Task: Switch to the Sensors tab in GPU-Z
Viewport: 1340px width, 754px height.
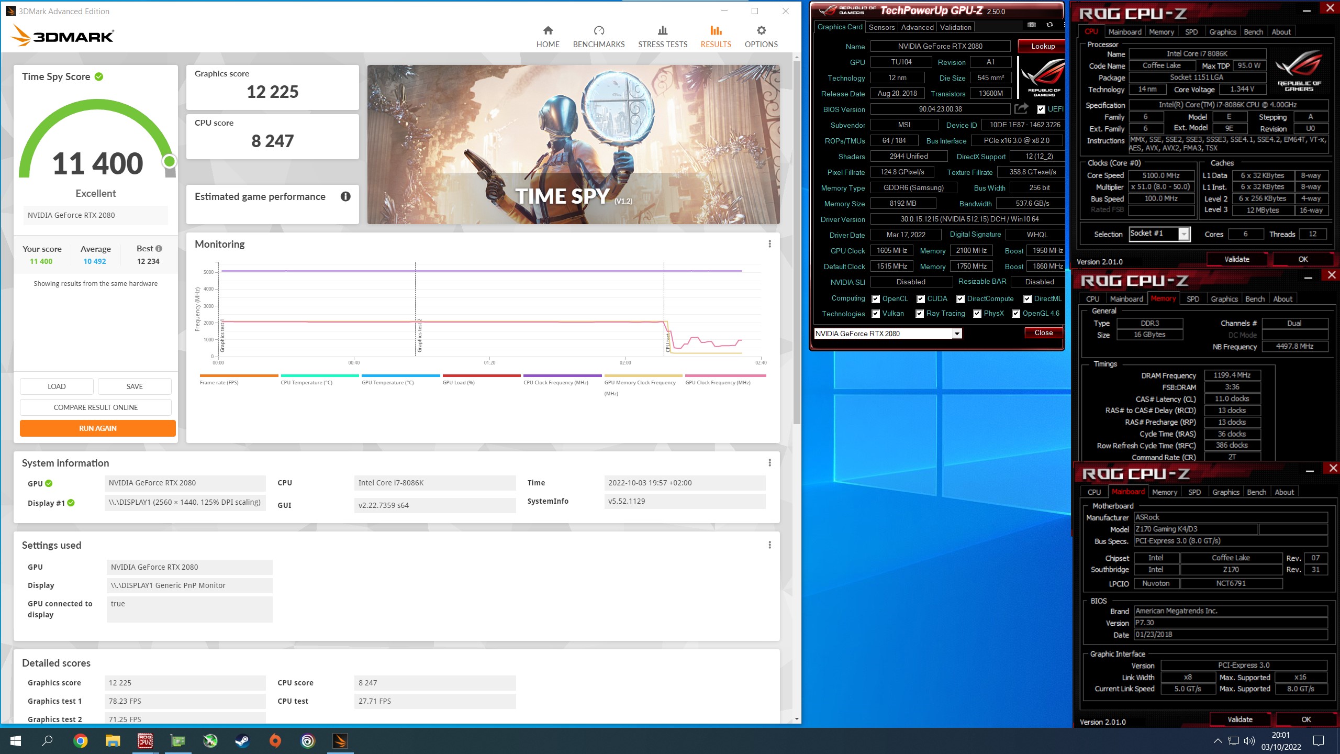Action: 881,27
